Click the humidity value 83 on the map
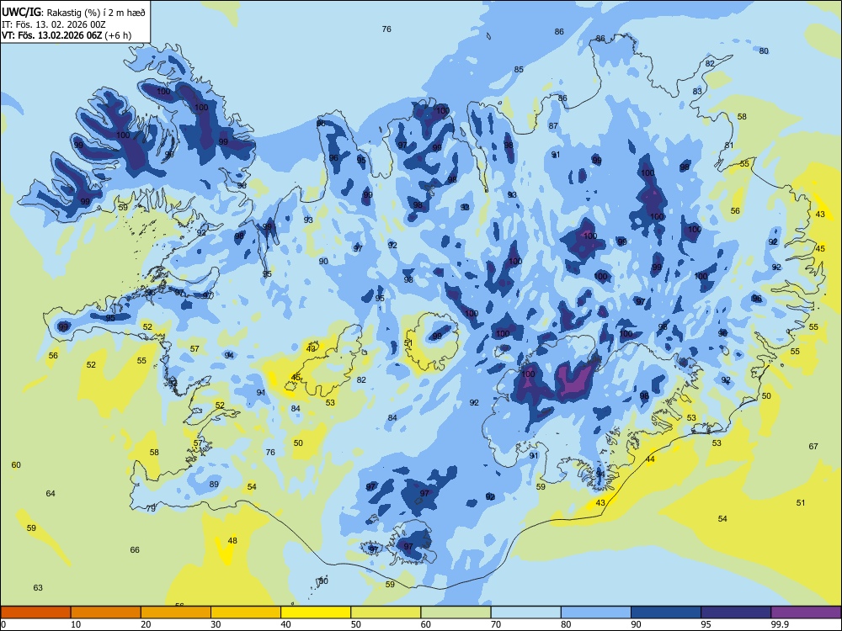 [x=697, y=92]
